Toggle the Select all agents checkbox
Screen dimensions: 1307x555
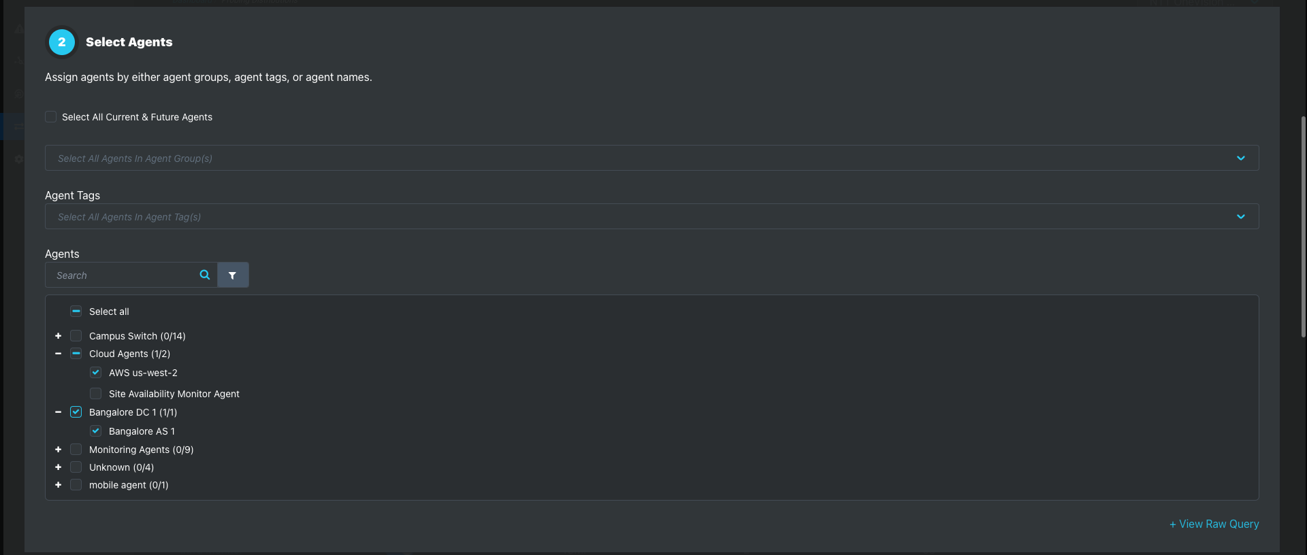(76, 312)
